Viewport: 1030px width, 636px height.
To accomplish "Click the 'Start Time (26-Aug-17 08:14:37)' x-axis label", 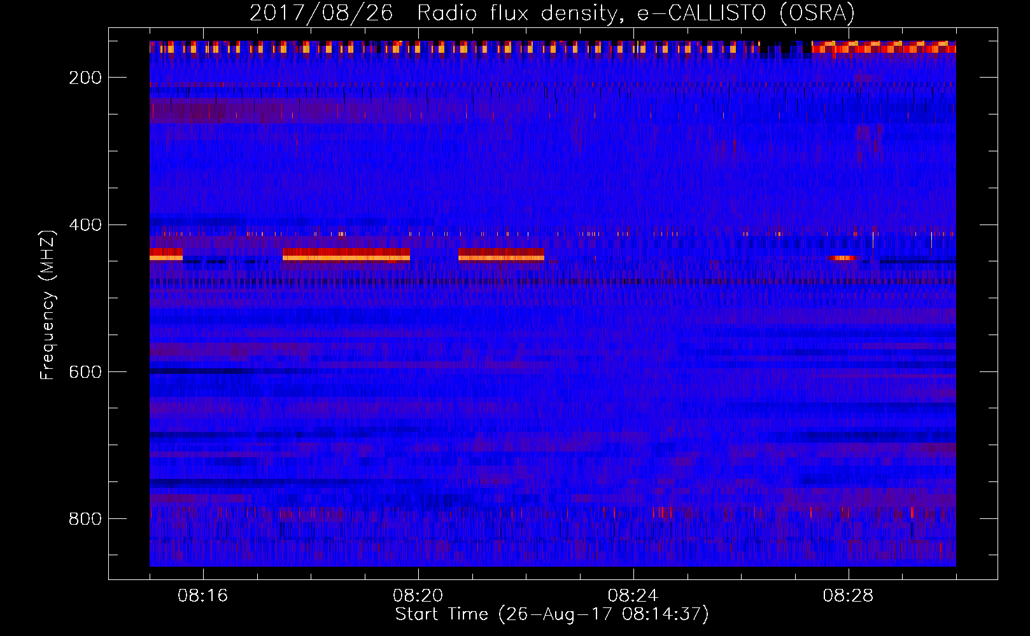I will click(552, 614).
